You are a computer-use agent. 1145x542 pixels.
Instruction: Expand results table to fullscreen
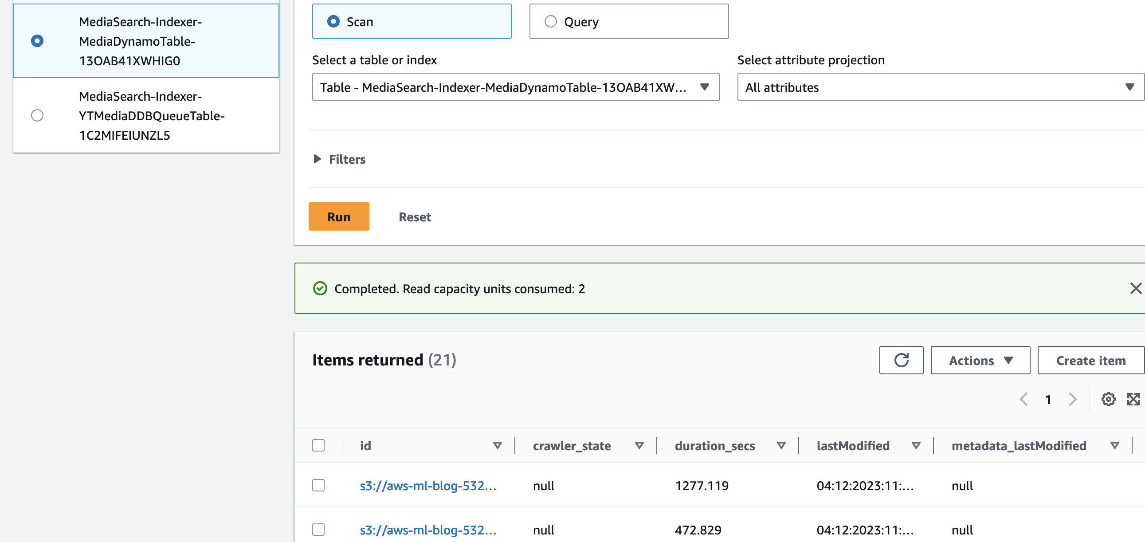coord(1133,399)
